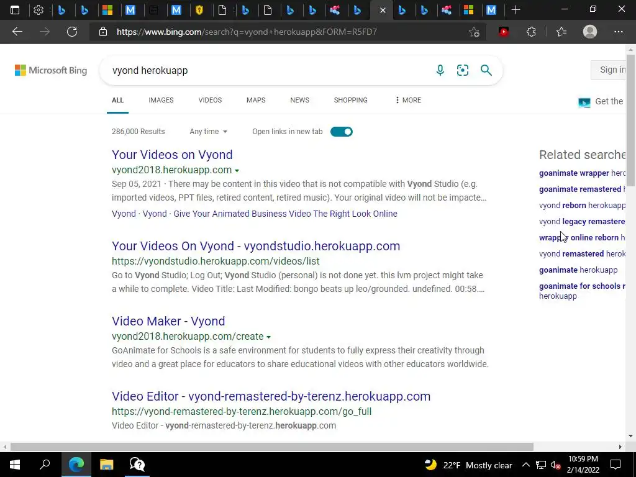The image size is (636, 477).
Task: Open 'Give Your Animated Business Video' sublink
Action: [285, 214]
